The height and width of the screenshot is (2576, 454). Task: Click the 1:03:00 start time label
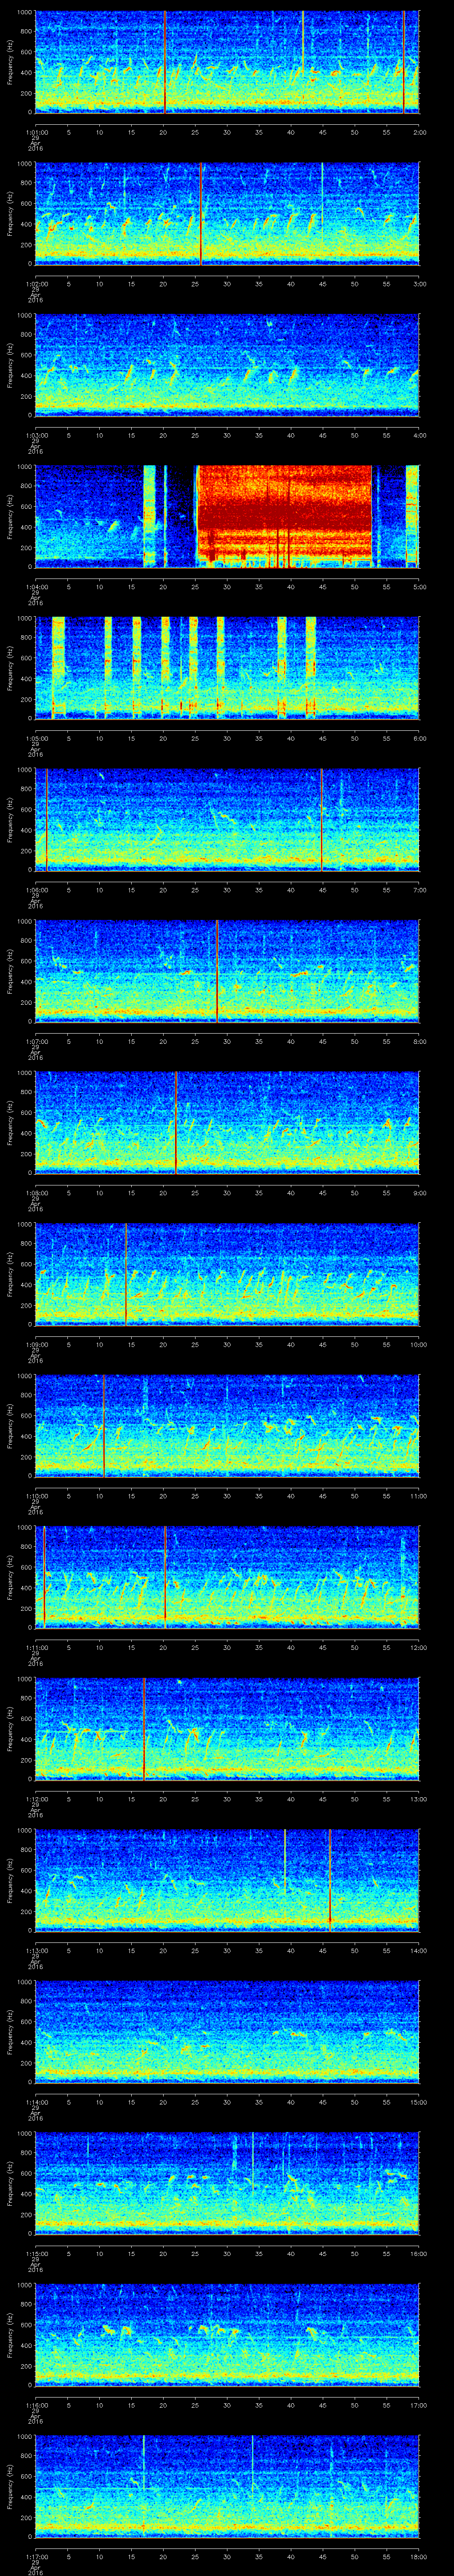[x=36, y=434]
